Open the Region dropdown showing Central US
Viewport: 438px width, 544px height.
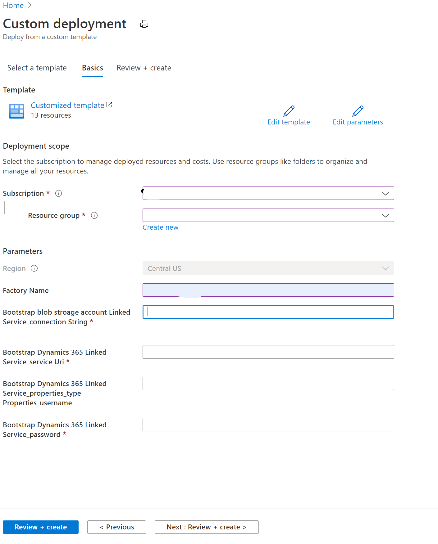[268, 268]
